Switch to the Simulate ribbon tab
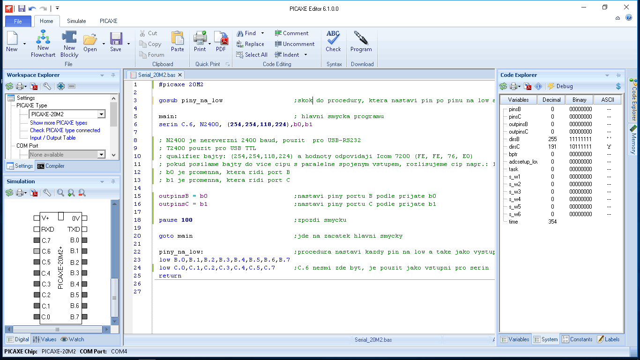 tap(76, 21)
